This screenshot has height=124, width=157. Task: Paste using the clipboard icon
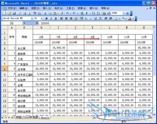[x=55, y=13]
